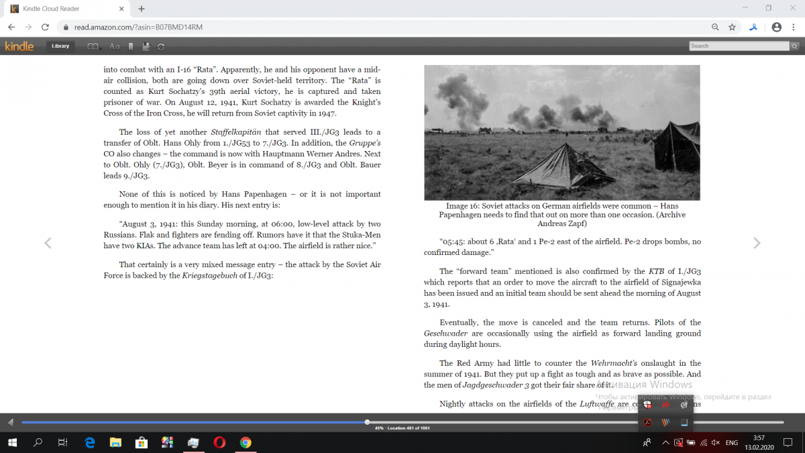Open the People icon on taskbar

(647, 443)
